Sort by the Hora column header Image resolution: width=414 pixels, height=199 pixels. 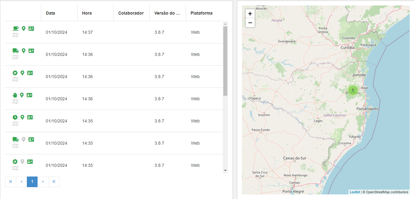87,13
